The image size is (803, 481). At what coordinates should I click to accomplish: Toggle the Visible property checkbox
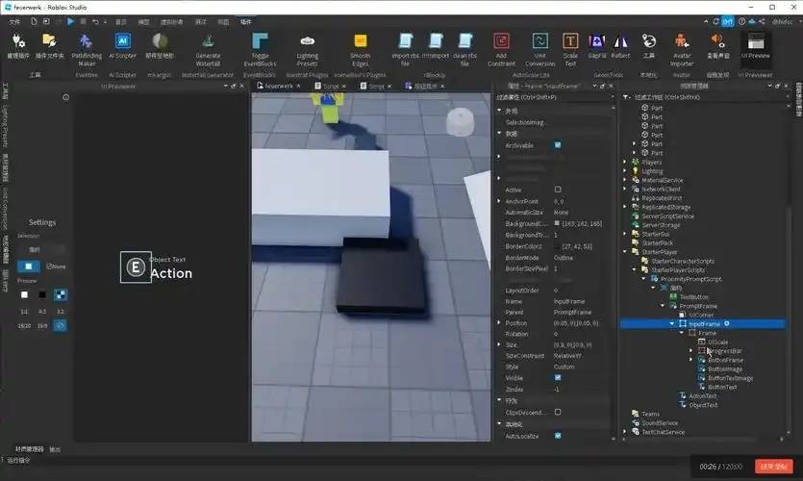(558, 377)
